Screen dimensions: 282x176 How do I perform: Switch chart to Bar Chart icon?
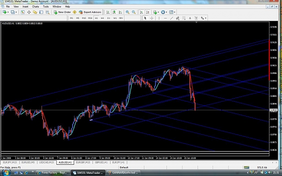[x=108, y=12]
